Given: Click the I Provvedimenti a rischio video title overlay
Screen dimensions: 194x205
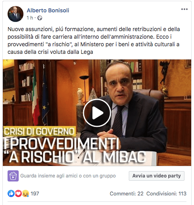Looking at the screenshot, I should (74, 150).
